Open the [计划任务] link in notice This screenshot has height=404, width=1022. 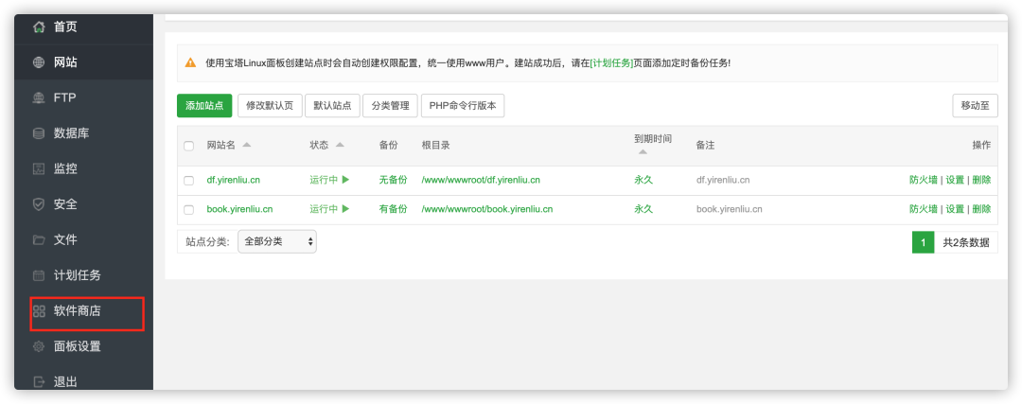[x=611, y=63]
